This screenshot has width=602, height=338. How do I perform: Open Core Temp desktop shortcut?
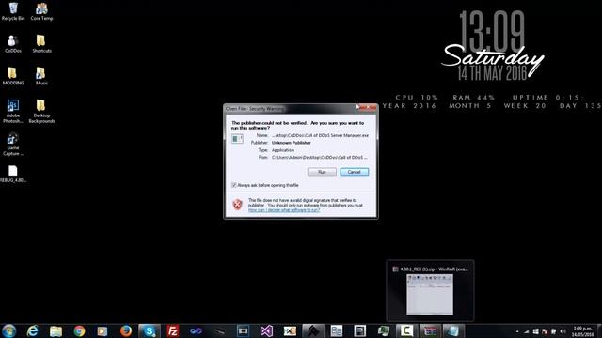[x=41, y=11]
